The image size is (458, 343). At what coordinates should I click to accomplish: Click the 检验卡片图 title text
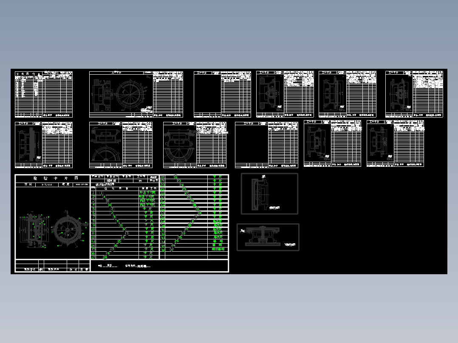coord(56,178)
